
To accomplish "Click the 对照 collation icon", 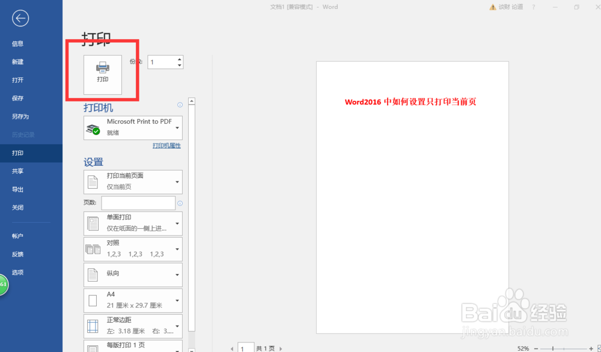I will (x=93, y=249).
